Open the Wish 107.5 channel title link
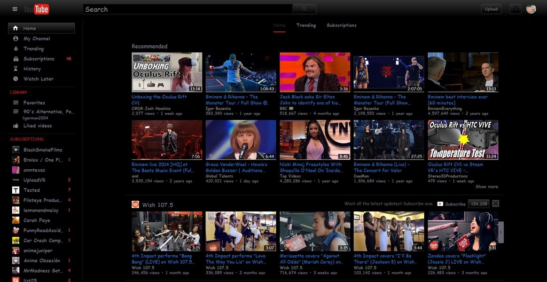This screenshot has height=282, width=547. point(158,205)
